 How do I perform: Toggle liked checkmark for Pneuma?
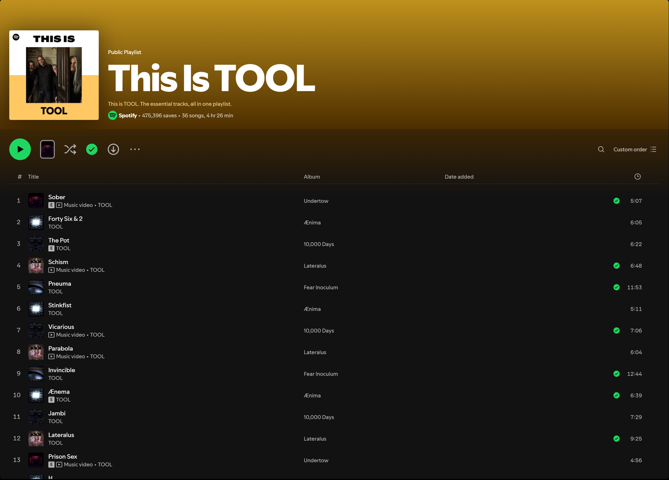click(617, 287)
